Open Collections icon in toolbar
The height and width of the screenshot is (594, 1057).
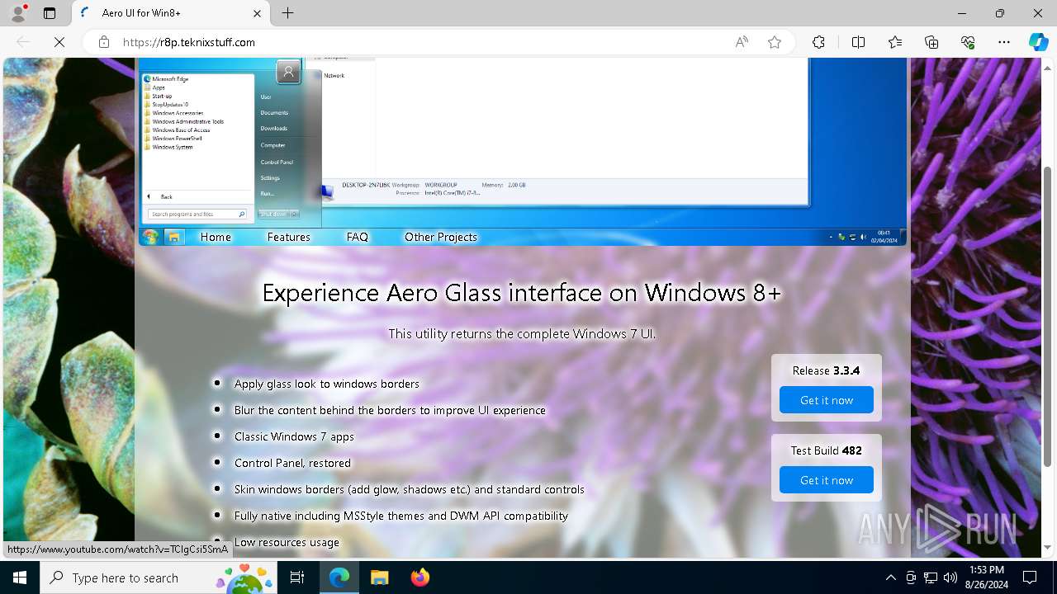coord(931,42)
